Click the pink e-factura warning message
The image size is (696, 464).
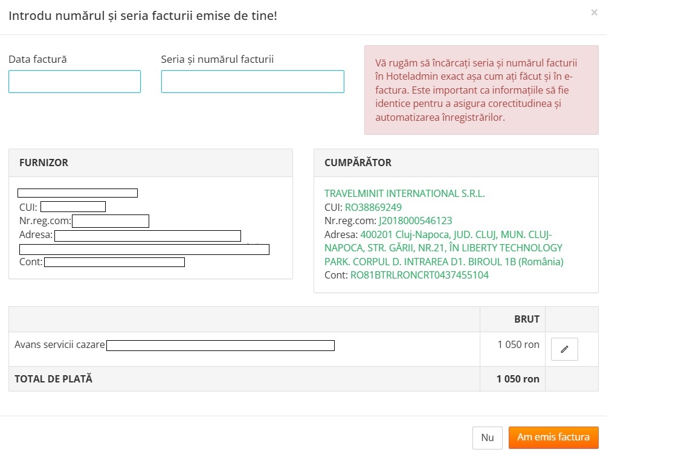pyautogui.click(x=481, y=90)
